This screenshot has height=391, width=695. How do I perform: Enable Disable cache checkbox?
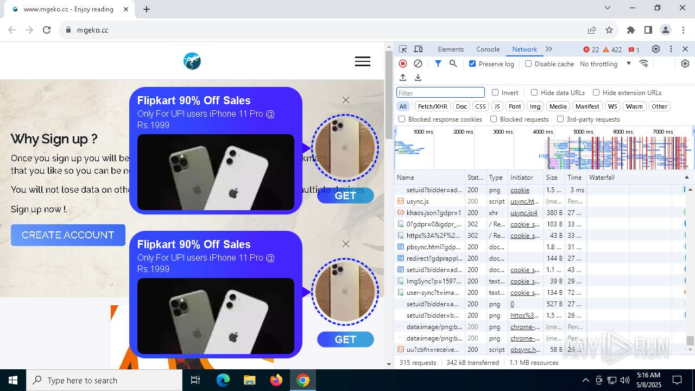coord(528,64)
